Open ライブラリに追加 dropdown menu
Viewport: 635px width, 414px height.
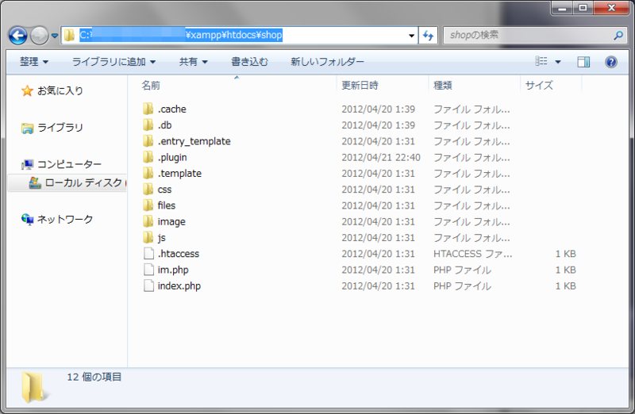(114, 62)
